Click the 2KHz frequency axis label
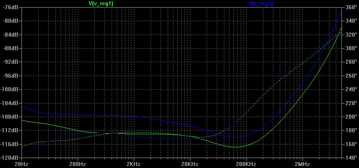This screenshot has width=359, height=168. click(134, 164)
